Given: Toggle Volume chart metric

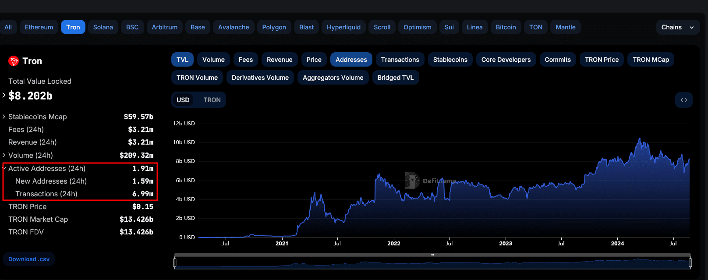Looking at the screenshot, I should click(213, 60).
